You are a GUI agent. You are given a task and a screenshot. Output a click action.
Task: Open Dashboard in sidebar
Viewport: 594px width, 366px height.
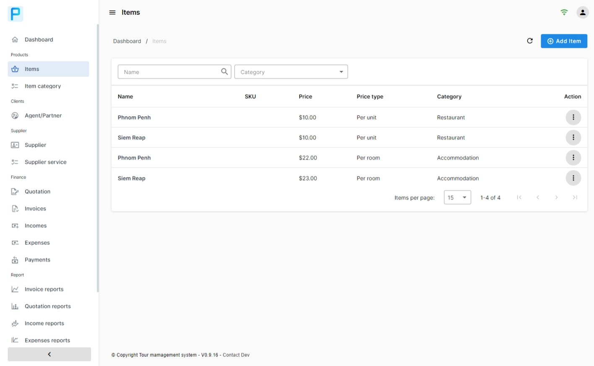pyautogui.click(x=49, y=39)
